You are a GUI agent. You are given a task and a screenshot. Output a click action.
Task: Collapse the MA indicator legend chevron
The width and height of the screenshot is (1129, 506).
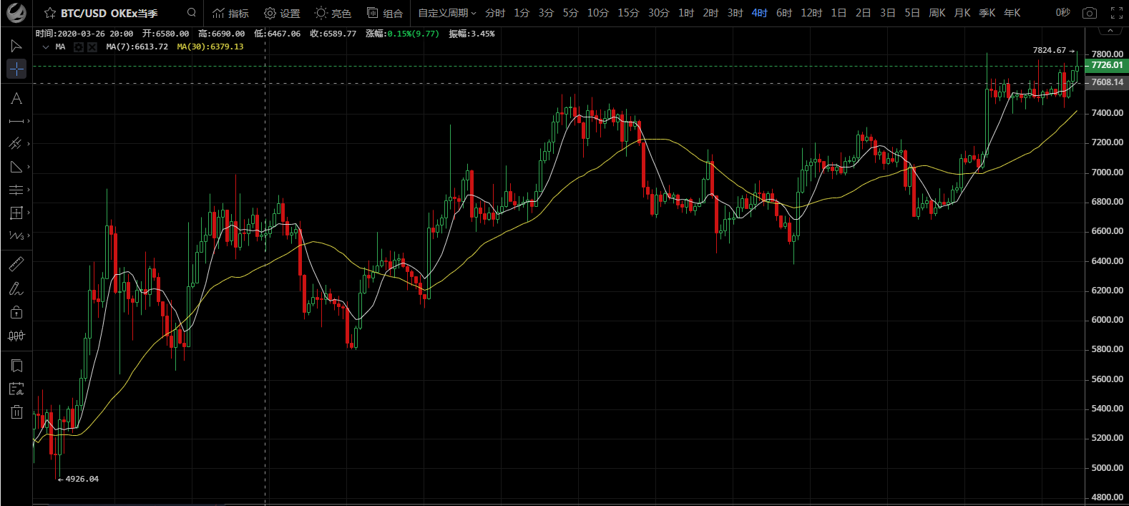pos(46,47)
